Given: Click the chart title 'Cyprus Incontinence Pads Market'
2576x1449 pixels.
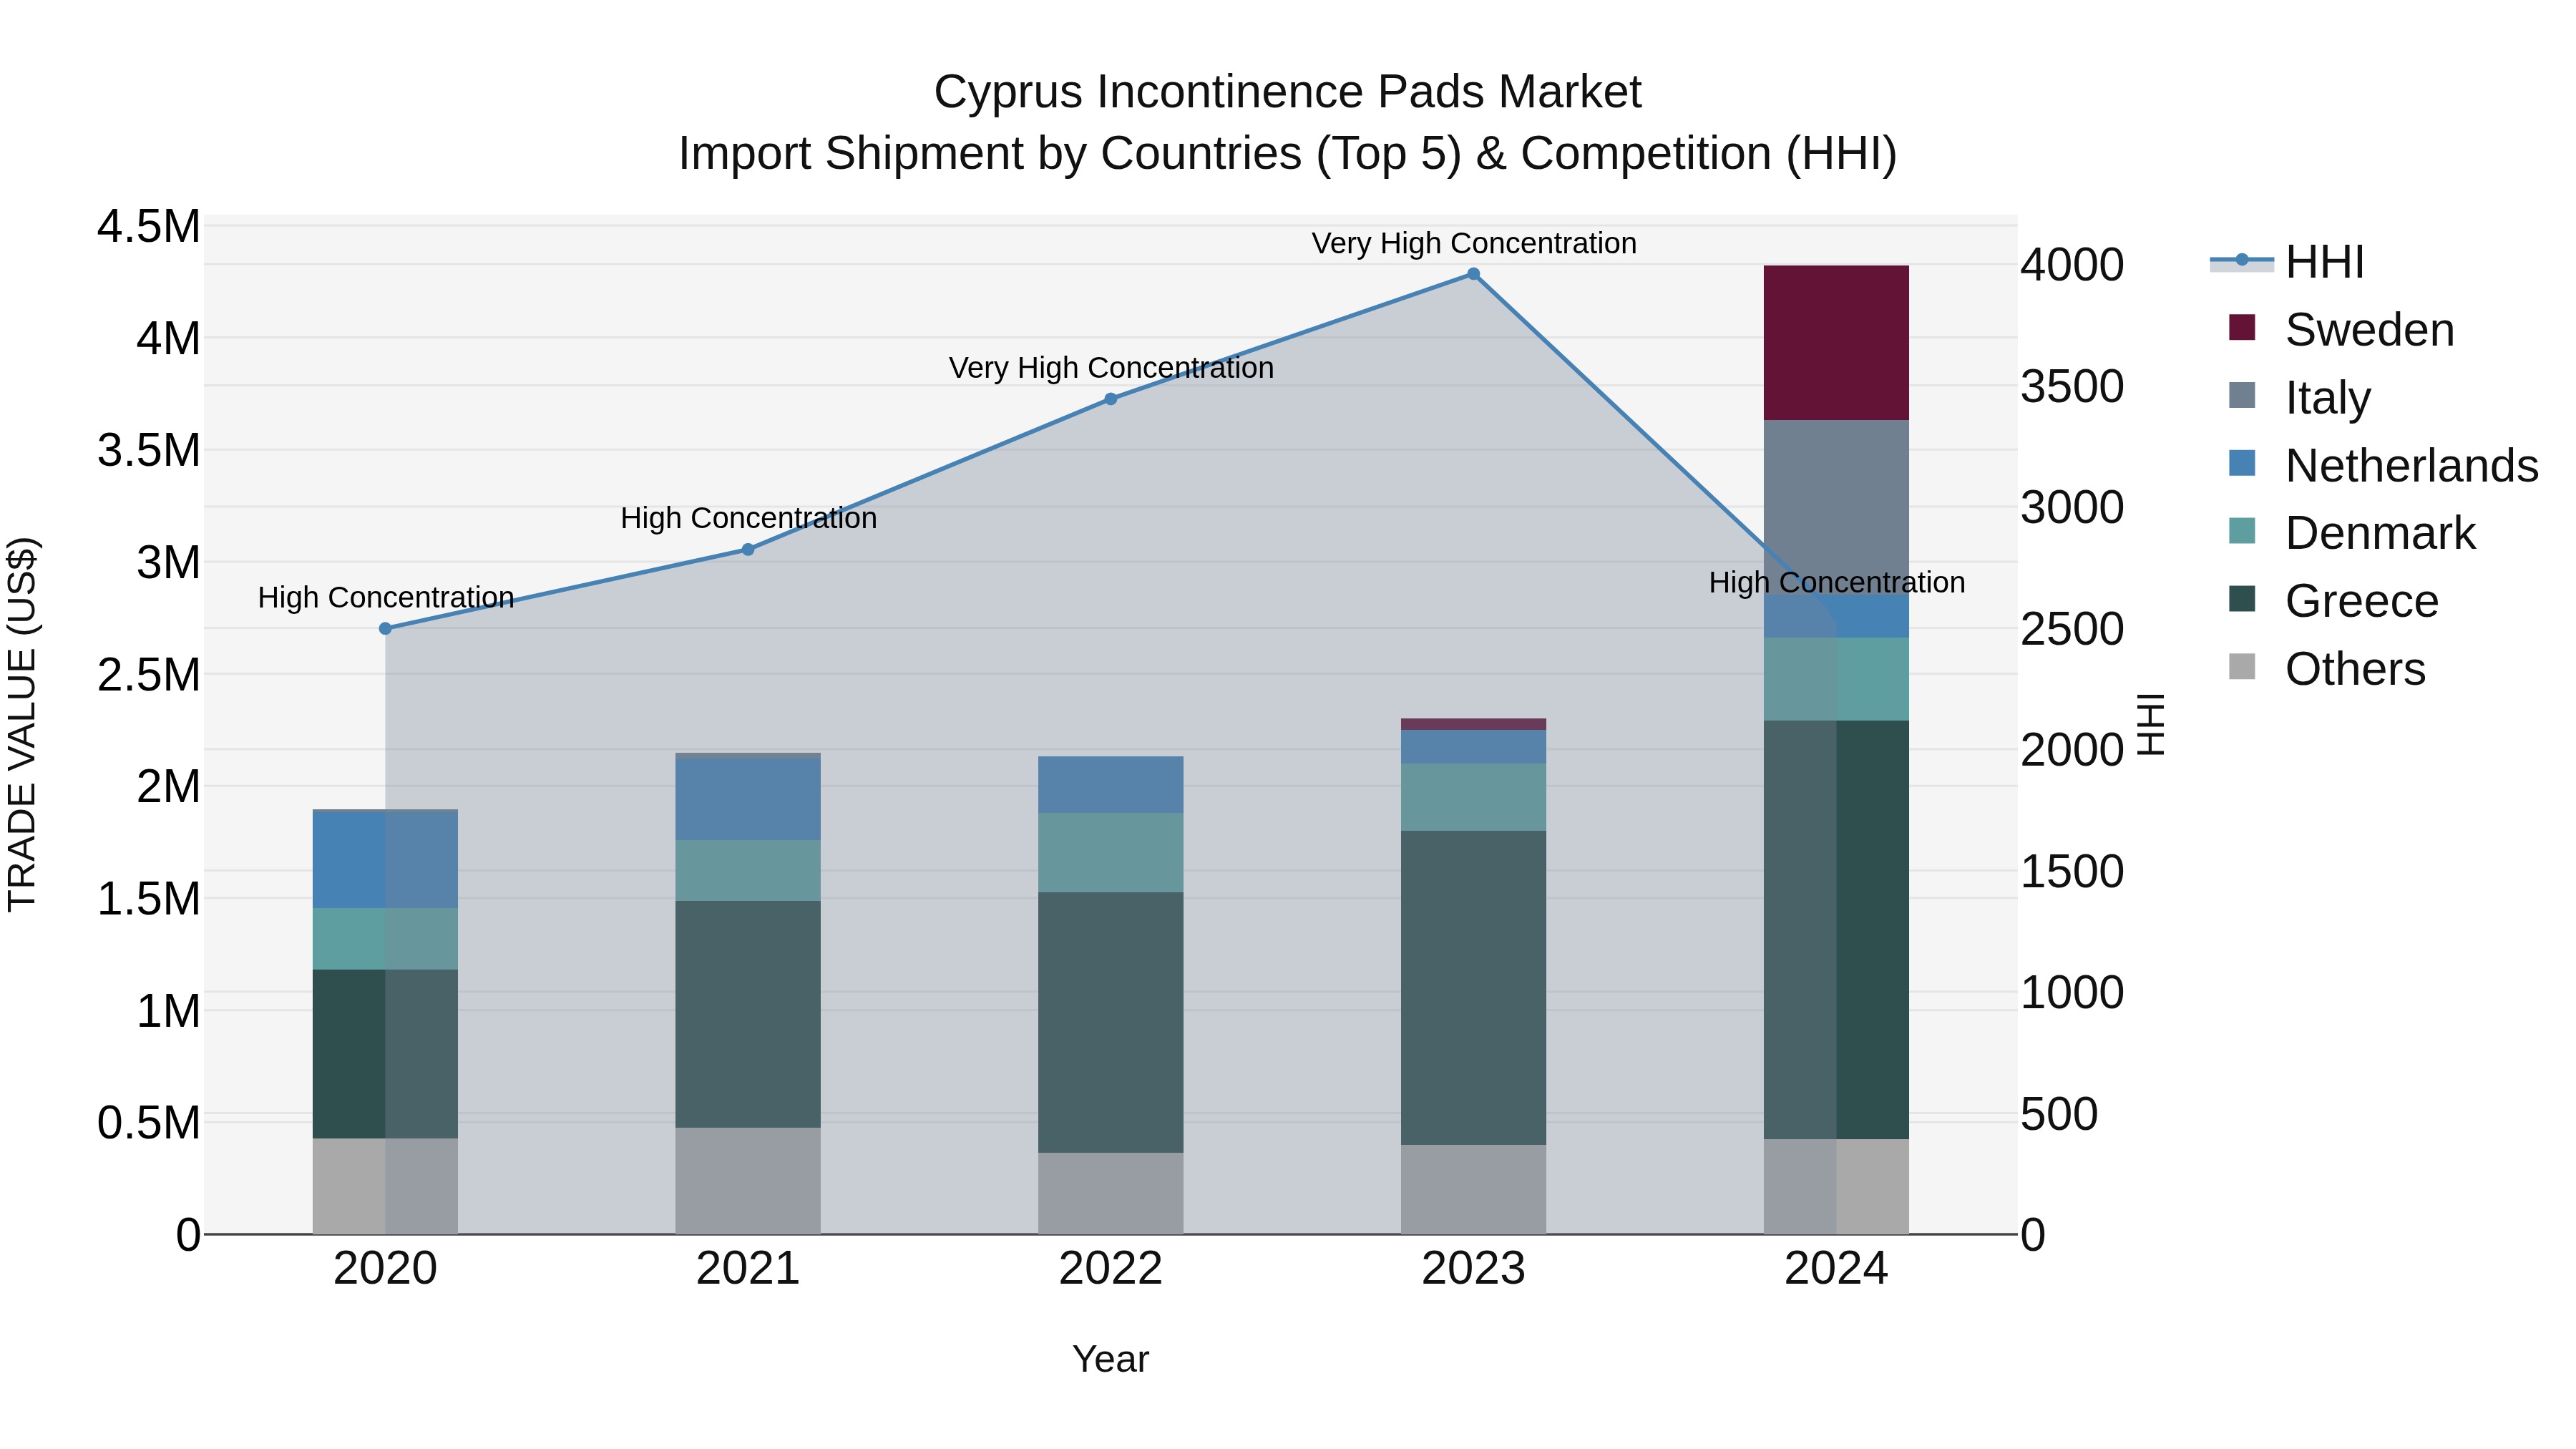Looking at the screenshot, I should pyautogui.click(x=1287, y=92).
